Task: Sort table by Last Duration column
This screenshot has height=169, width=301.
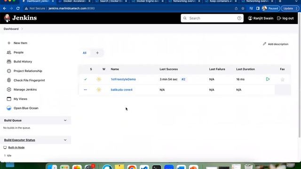Action: [246, 69]
